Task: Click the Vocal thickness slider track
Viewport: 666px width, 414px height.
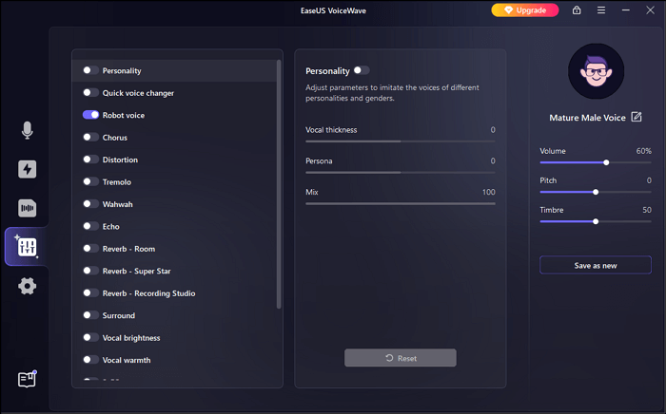Action: click(x=401, y=141)
